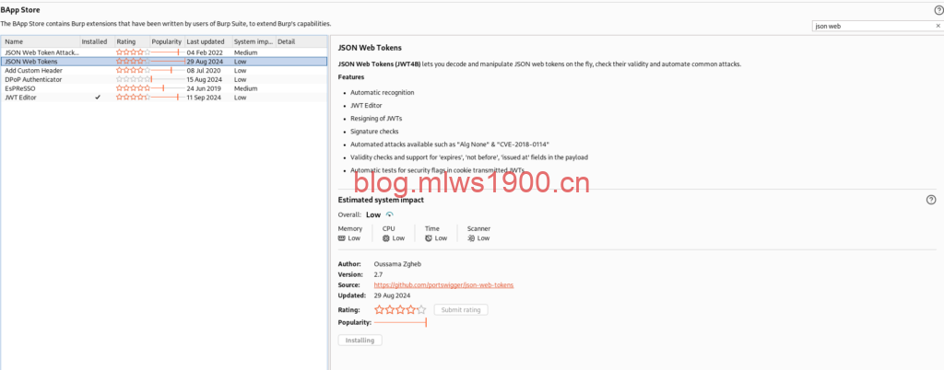This screenshot has height=370, width=944.
Task: Select the EsPReSSO extension row
Action: coord(164,88)
